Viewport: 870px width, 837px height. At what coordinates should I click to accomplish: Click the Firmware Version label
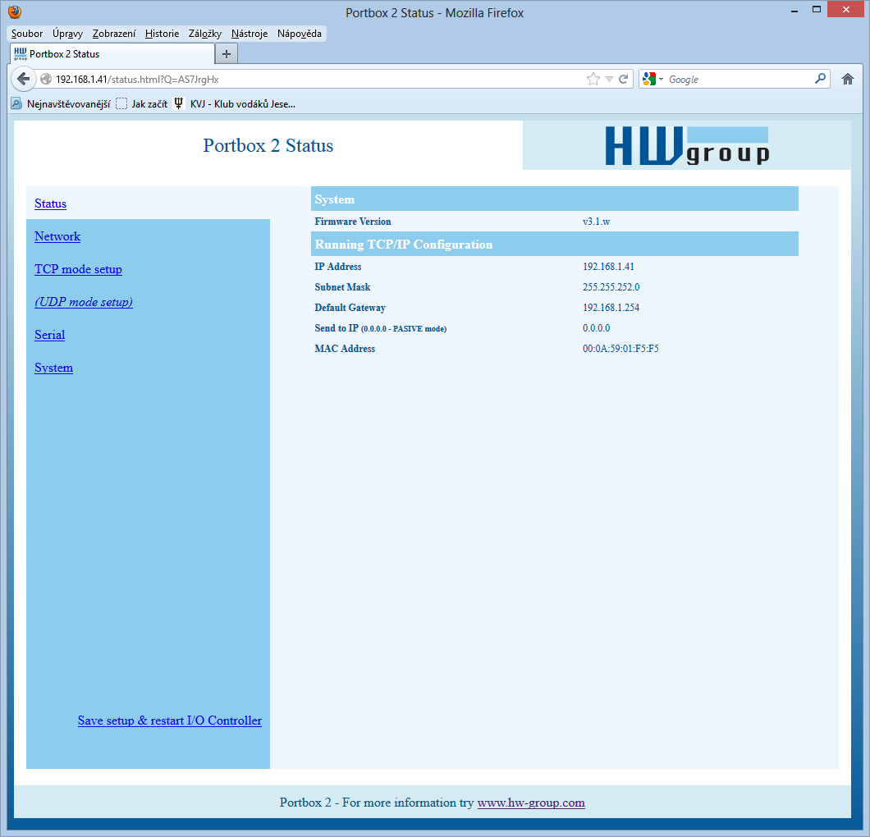pos(353,222)
